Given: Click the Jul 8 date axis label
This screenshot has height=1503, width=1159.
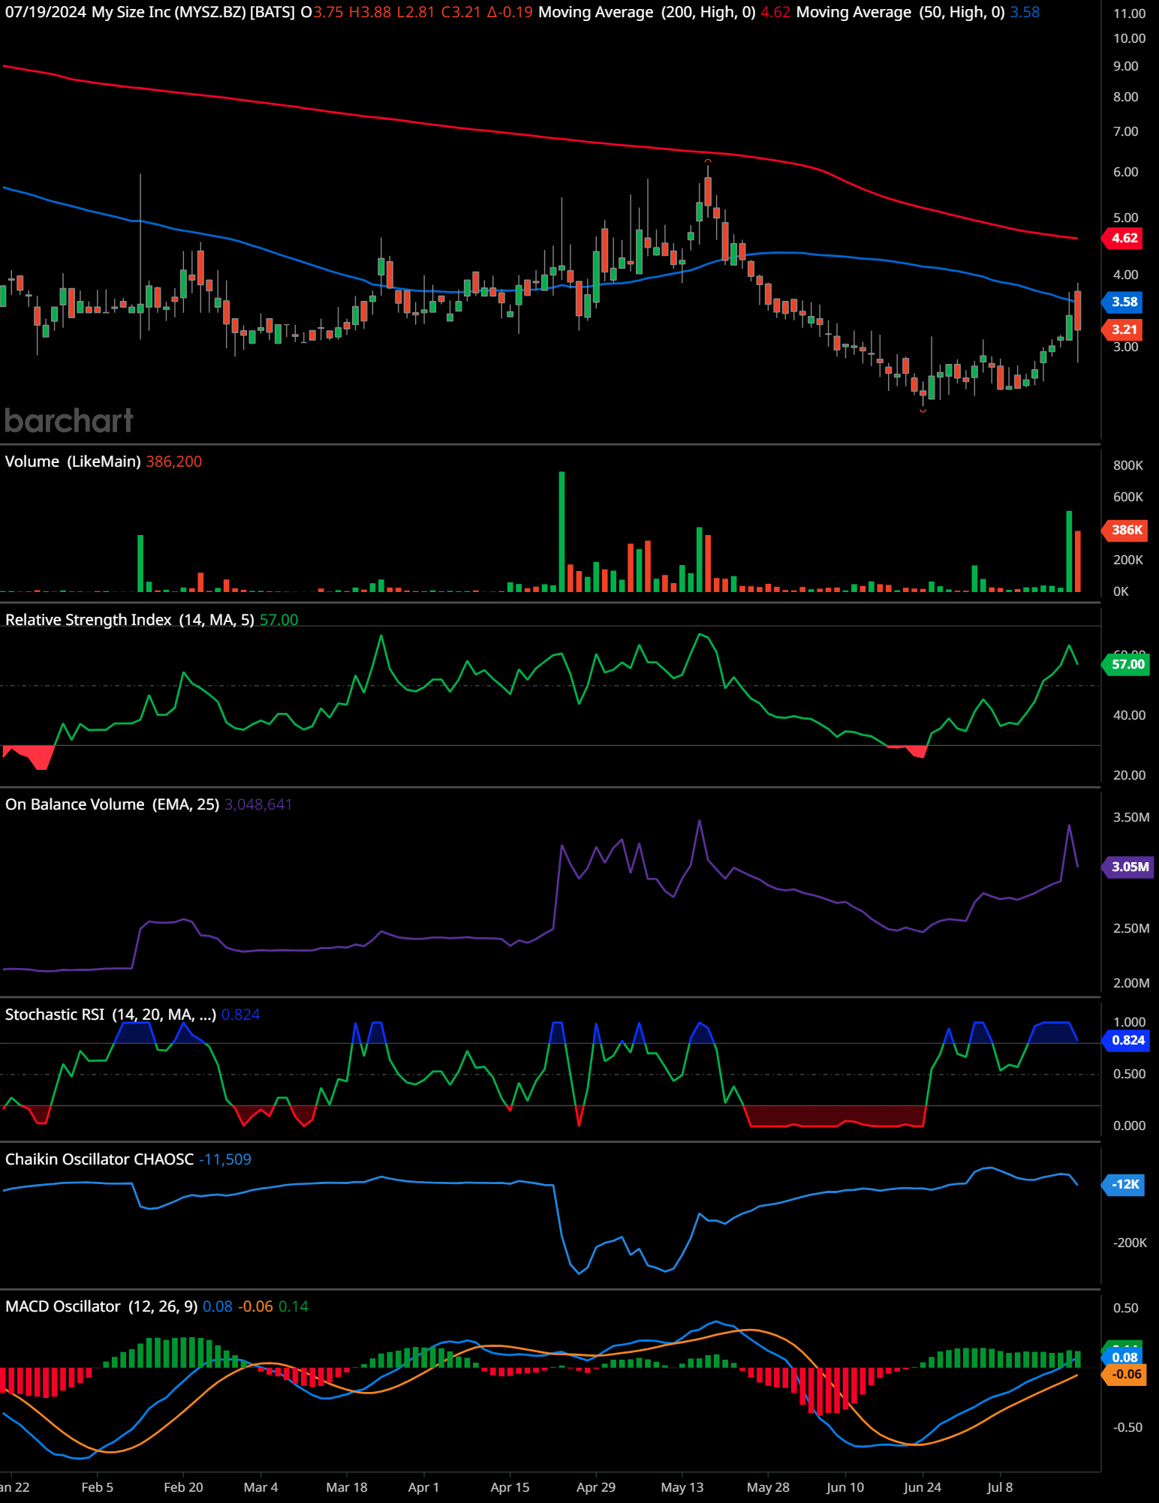Looking at the screenshot, I should click(1000, 1487).
